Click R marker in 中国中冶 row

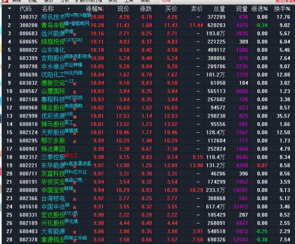(x=75, y=208)
